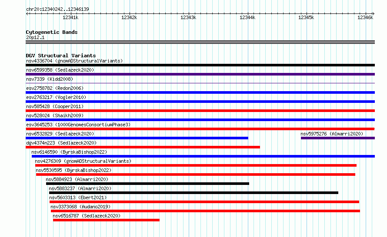Select the black nsv5883237 variant bar
This screenshot has height=237, width=387.
194,193
